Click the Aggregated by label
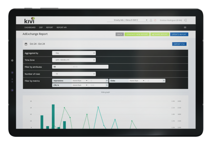The width and height of the screenshot is (212, 144). coord(31,53)
